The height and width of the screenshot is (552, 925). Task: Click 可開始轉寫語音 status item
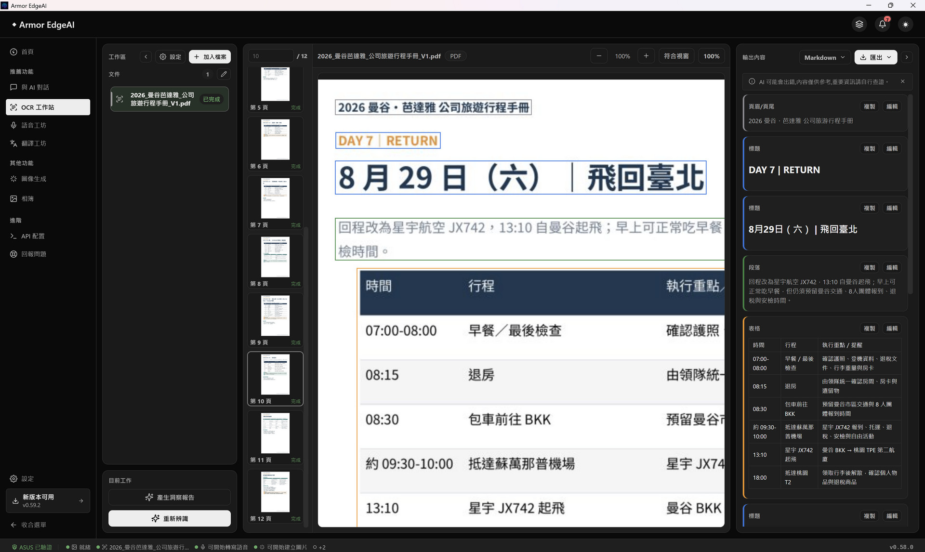click(221, 547)
